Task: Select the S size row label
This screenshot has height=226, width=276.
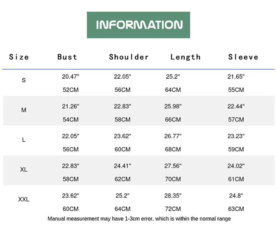Action: [23, 80]
